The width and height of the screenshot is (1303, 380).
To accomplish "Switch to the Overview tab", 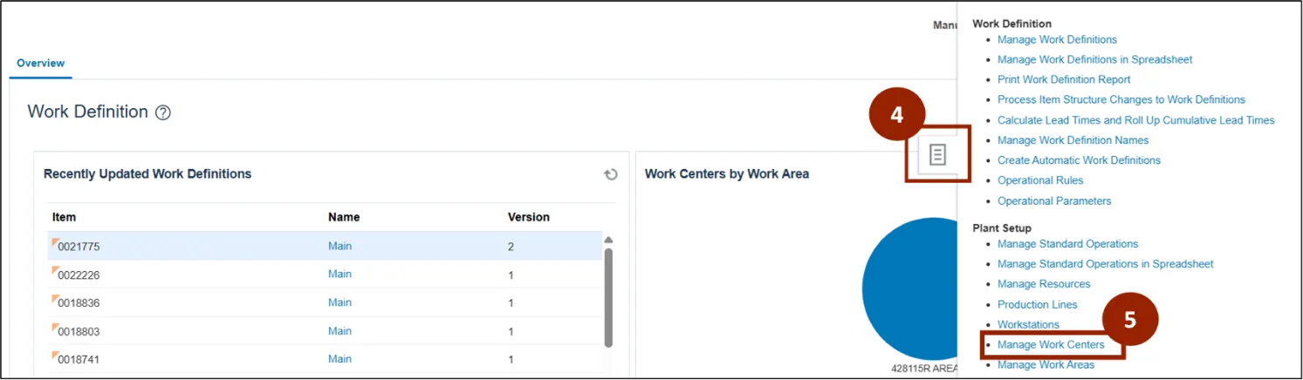I will pyautogui.click(x=40, y=64).
